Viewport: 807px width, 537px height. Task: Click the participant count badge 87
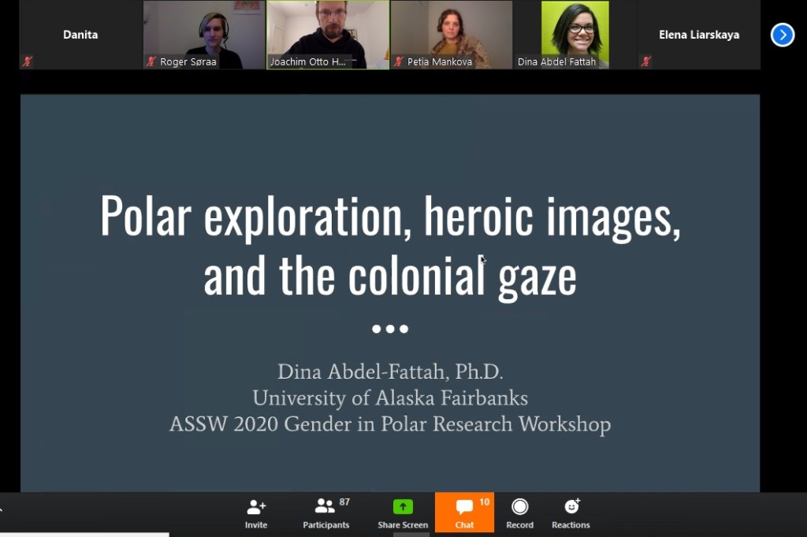click(344, 502)
